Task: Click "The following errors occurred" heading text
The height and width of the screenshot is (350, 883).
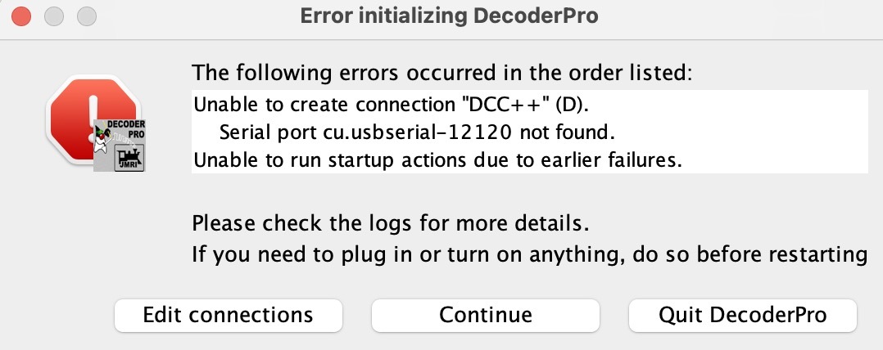Action: [442, 74]
